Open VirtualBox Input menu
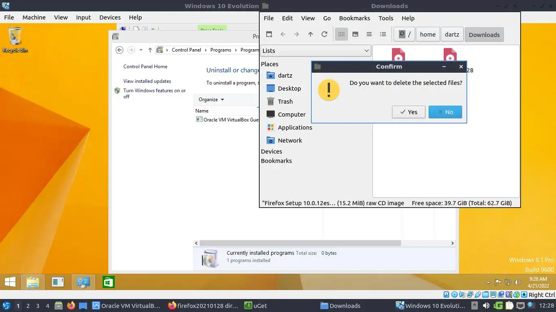 coord(83,17)
